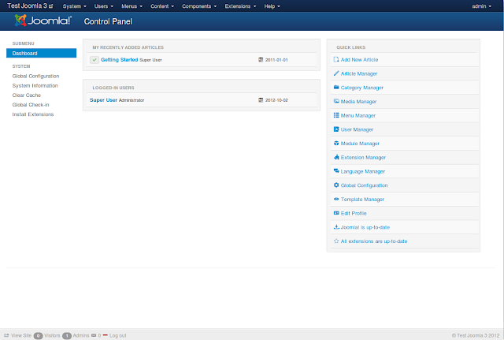Click the folder icon beside Category Manager
The image size is (504, 340).
click(x=336, y=88)
